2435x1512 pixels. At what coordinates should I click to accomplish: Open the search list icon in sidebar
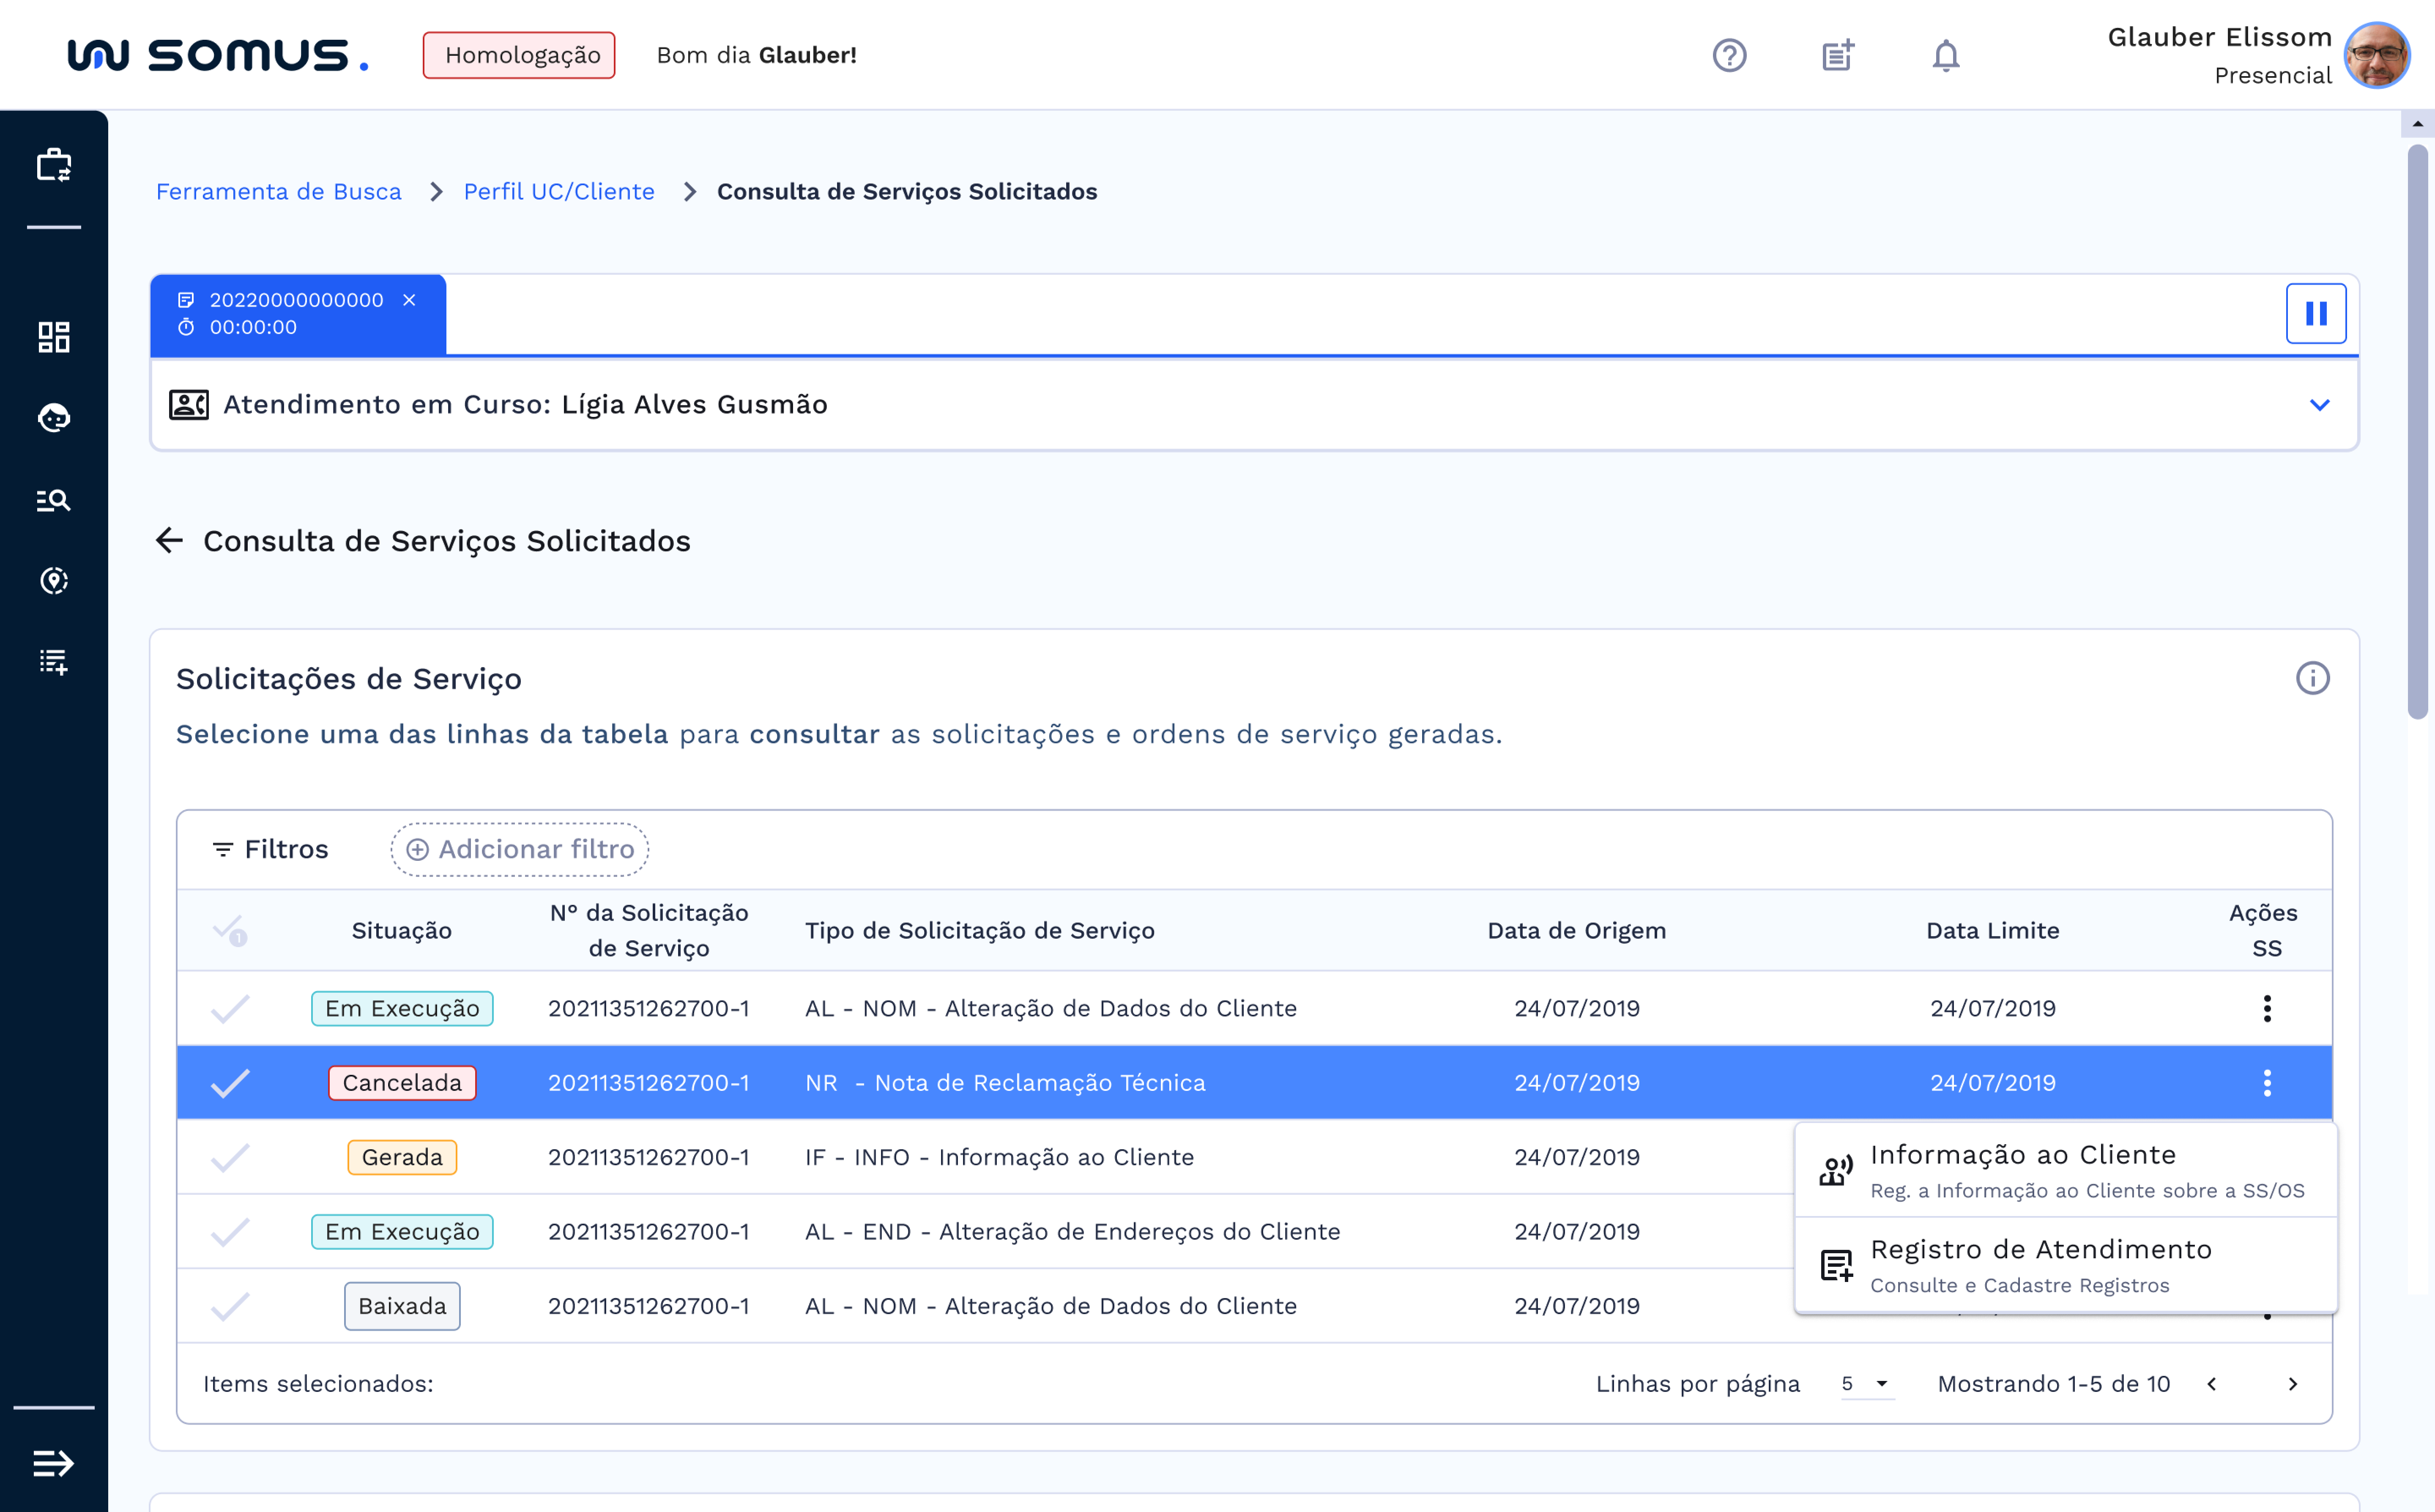[54, 500]
